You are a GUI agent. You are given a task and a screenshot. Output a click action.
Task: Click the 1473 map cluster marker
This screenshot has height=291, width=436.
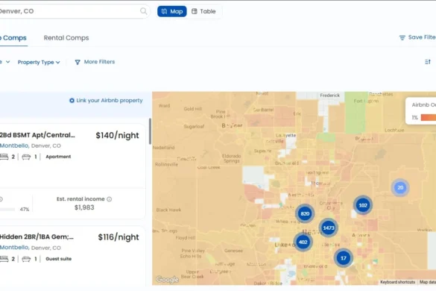[329, 228]
